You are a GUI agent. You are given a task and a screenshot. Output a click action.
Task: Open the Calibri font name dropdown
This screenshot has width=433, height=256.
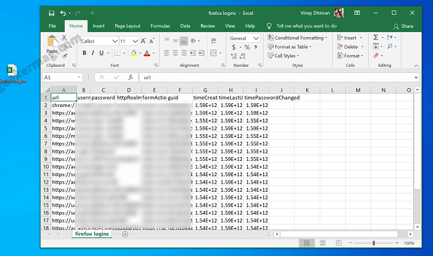pos(115,41)
